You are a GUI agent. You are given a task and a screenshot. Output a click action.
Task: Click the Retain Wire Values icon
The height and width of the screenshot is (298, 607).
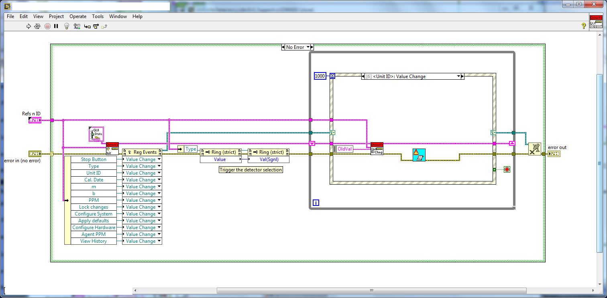click(x=77, y=26)
